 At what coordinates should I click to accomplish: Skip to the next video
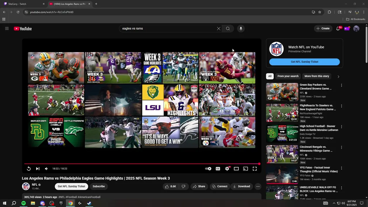(38, 169)
